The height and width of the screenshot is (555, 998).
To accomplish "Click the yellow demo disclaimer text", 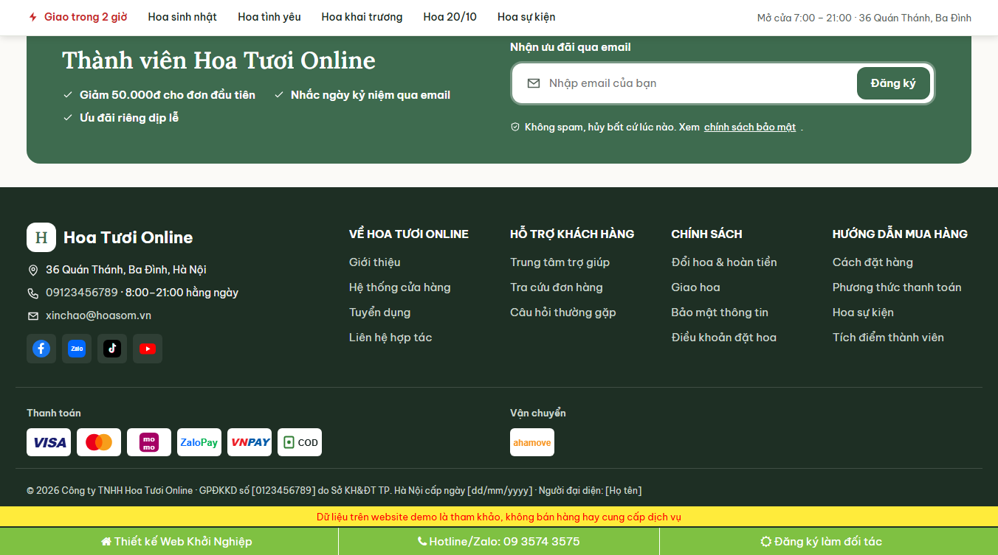I will point(499,517).
